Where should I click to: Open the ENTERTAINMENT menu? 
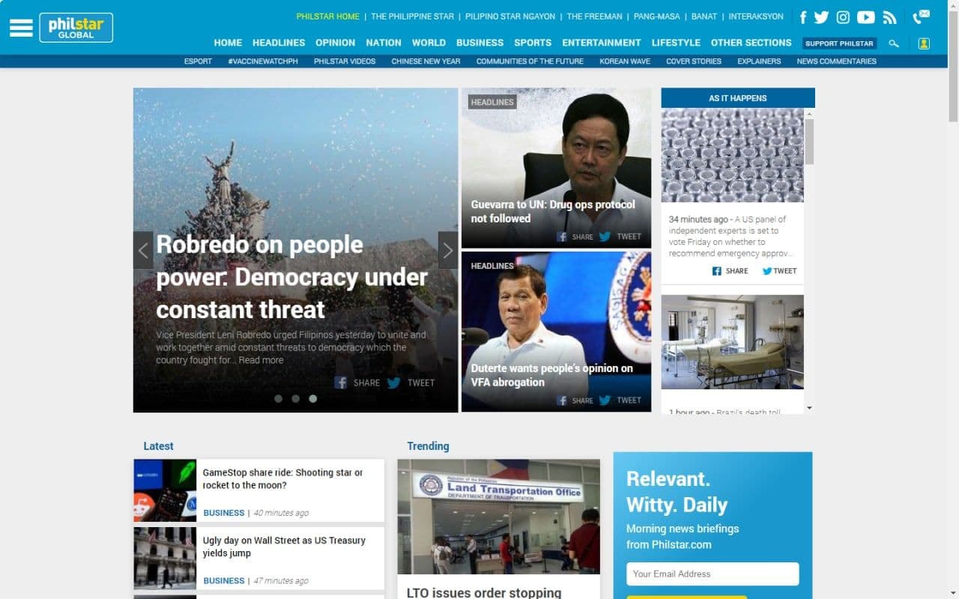pyautogui.click(x=602, y=43)
